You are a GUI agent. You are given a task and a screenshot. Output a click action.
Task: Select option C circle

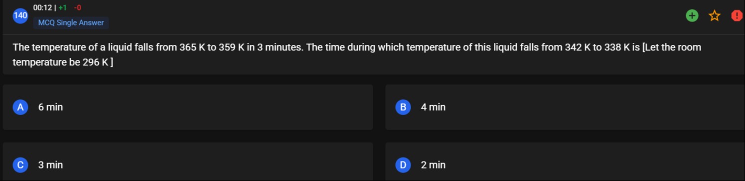(20, 165)
